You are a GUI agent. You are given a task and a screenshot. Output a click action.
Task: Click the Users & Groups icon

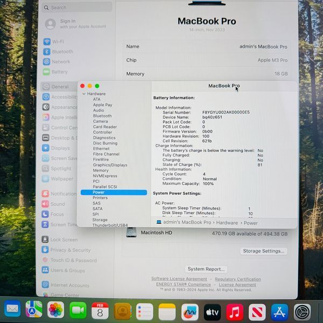tap(45, 270)
